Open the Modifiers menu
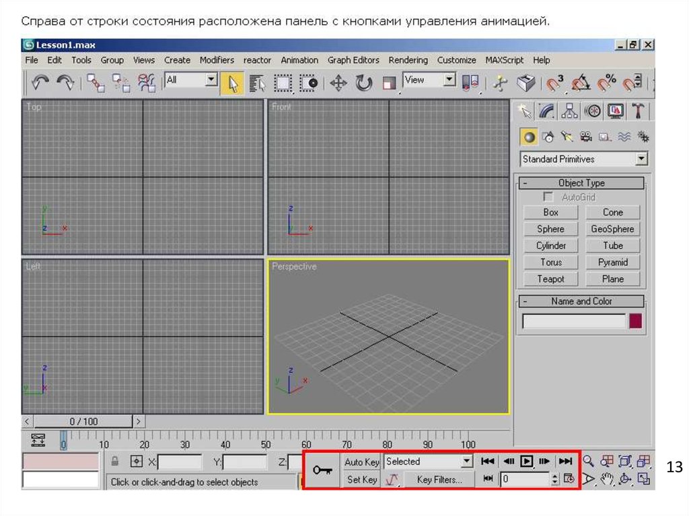Viewport: 689px width, 516px height. (217, 60)
